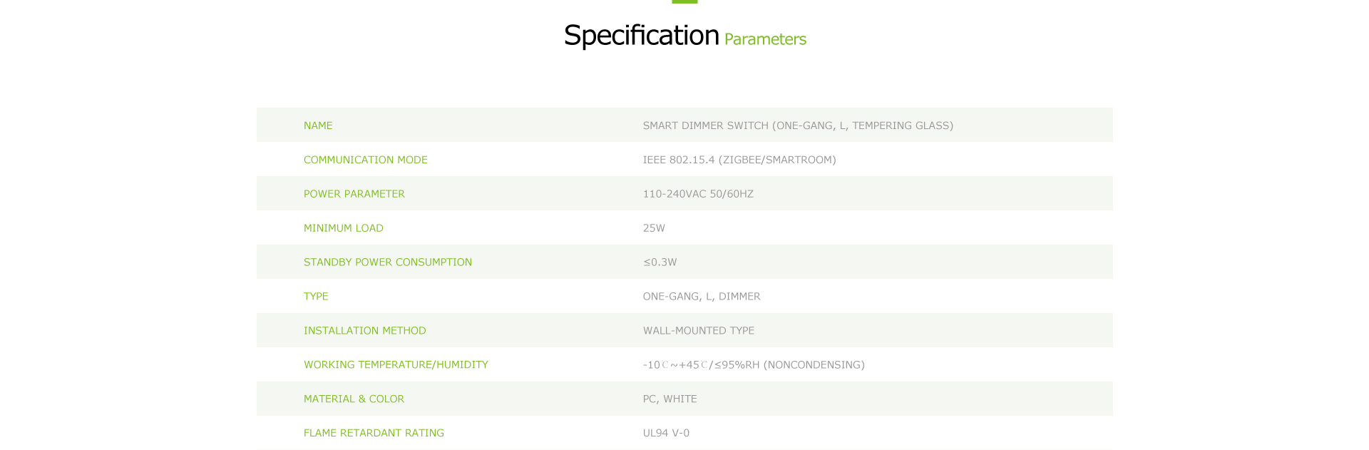Viewport: 1369px width, 450px height.
Task: Click the Specification heading
Action: 641,36
